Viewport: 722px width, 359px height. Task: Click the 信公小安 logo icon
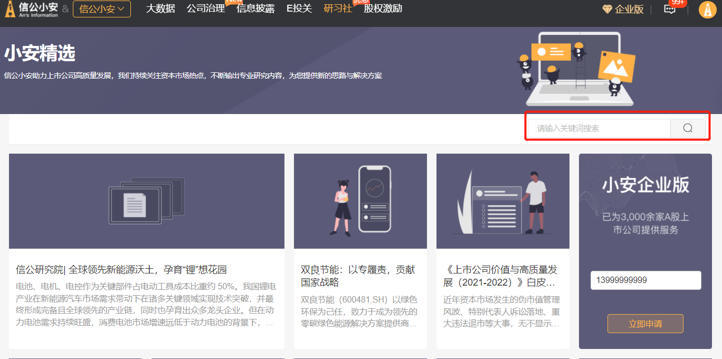point(32,9)
